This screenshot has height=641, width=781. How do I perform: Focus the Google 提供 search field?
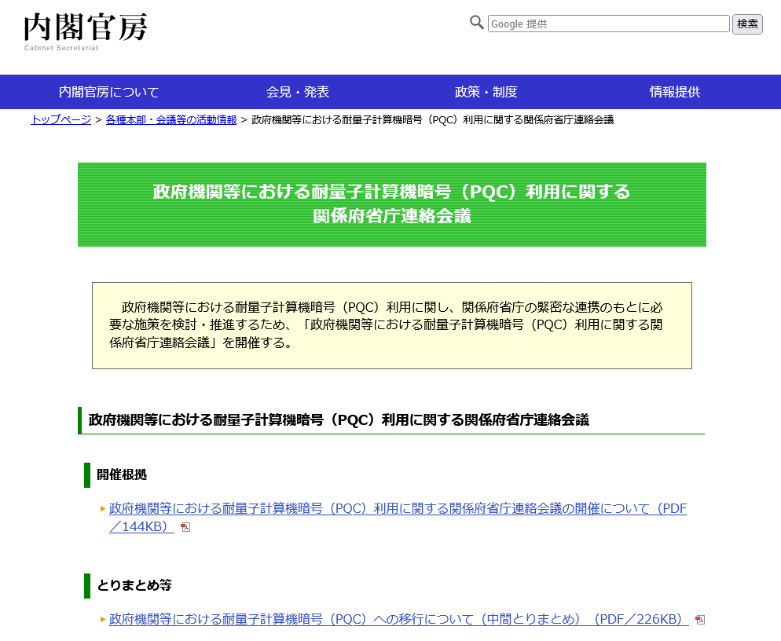click(x=608, y=24)
